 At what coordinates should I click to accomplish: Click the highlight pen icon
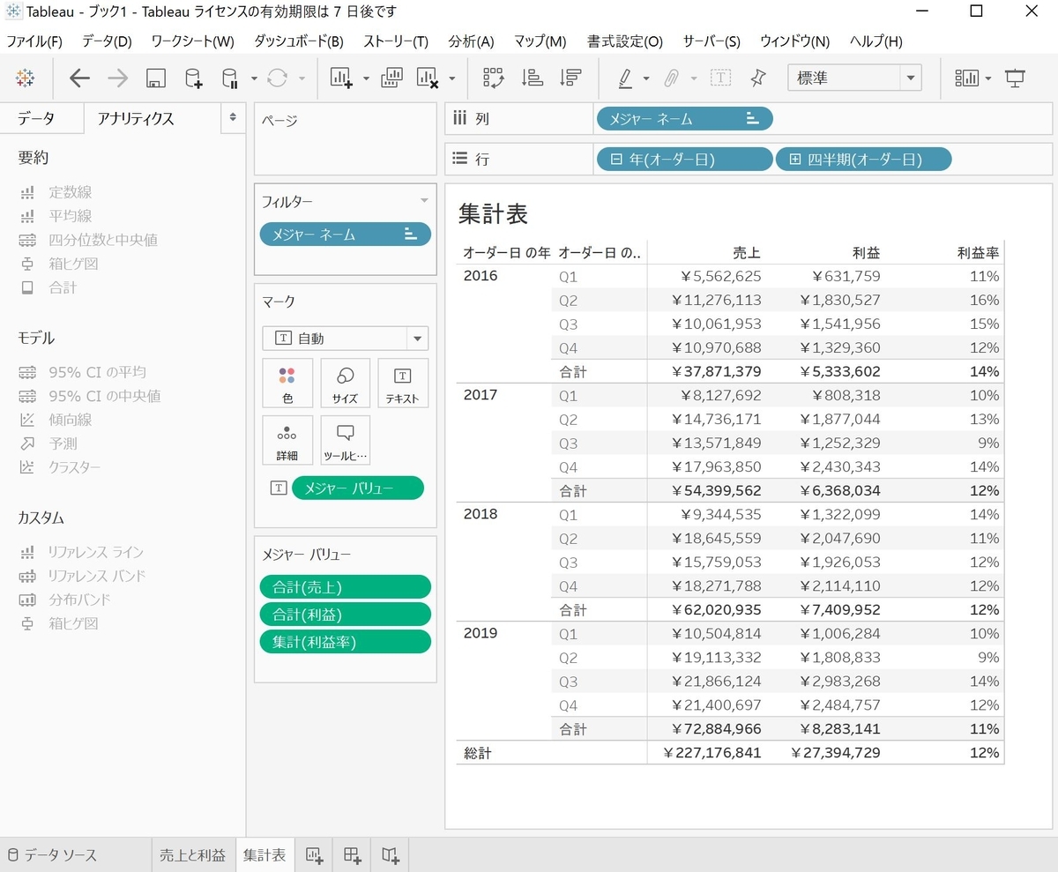point(625,78)
